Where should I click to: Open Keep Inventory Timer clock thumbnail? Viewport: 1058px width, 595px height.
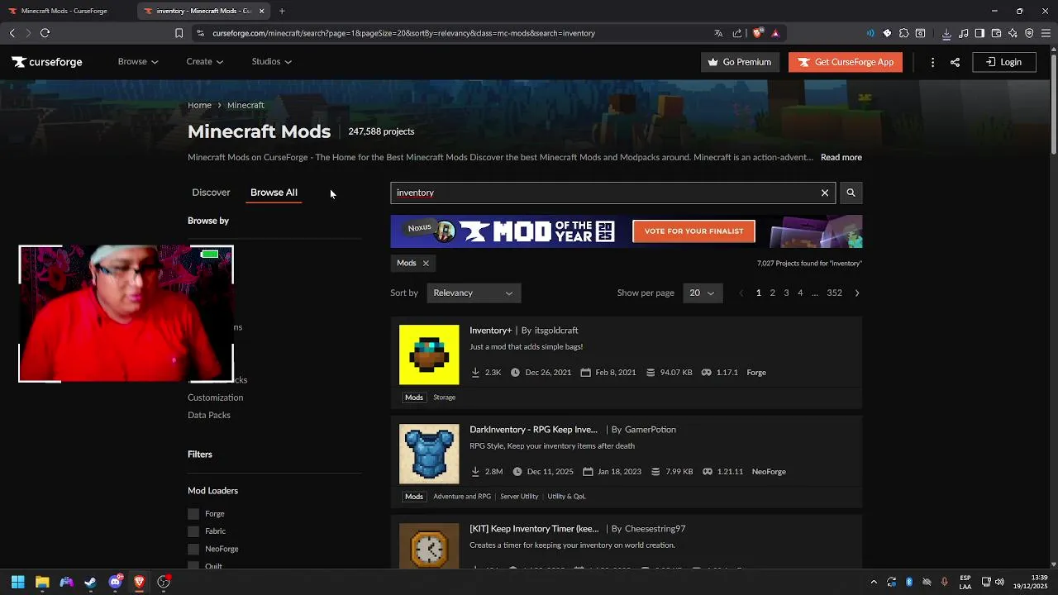(x=429, y=545)
